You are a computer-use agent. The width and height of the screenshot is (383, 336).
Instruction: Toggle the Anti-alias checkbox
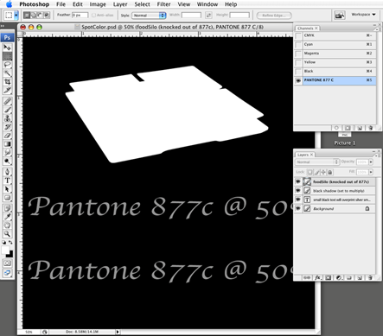pyautogui.click(x=93, y=16)
